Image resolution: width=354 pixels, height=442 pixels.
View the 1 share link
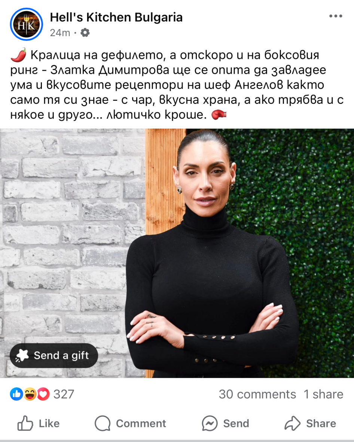[x=324, y=394]
